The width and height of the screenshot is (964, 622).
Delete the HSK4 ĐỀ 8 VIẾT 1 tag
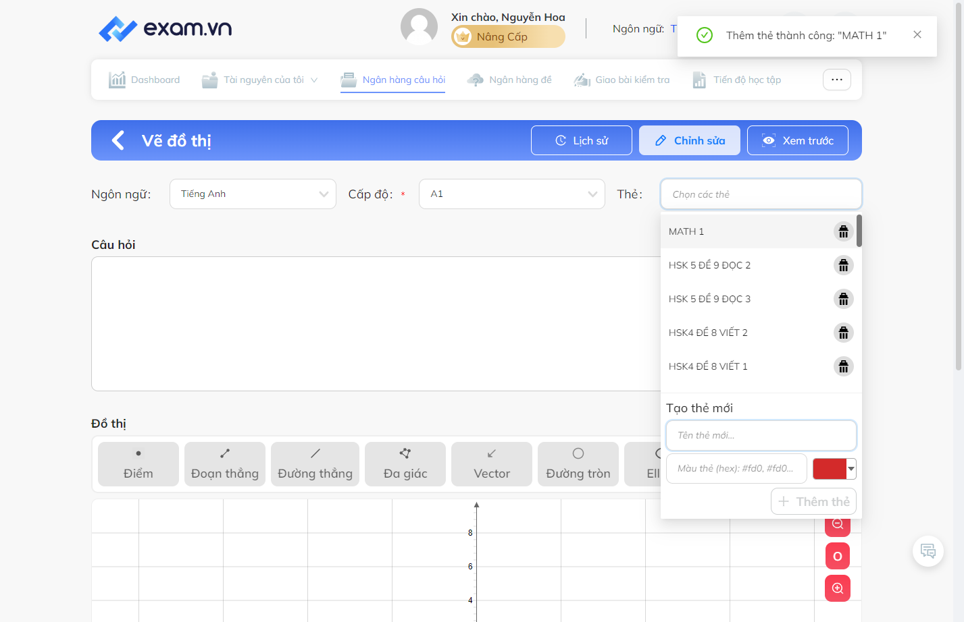(843, 366)
